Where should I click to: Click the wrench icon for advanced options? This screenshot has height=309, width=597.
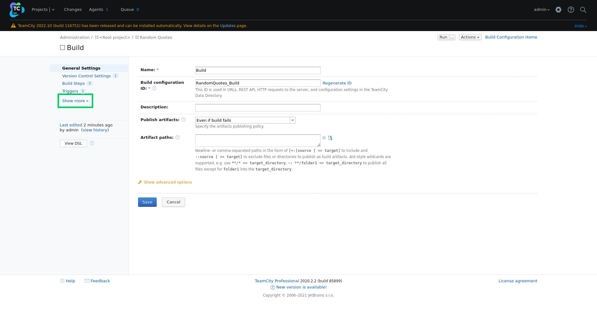[x=140, y=182]
